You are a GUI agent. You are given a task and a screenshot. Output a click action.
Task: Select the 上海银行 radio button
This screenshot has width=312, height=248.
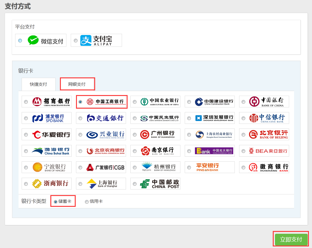point(80,184)
